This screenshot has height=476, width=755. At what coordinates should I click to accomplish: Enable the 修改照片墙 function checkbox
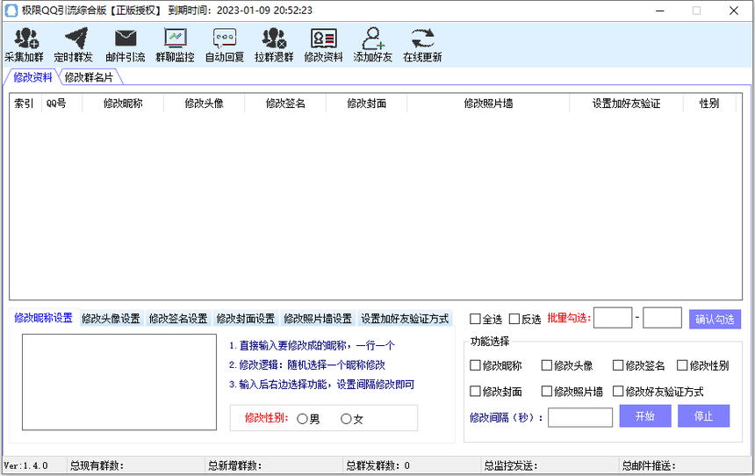point(547,391)
